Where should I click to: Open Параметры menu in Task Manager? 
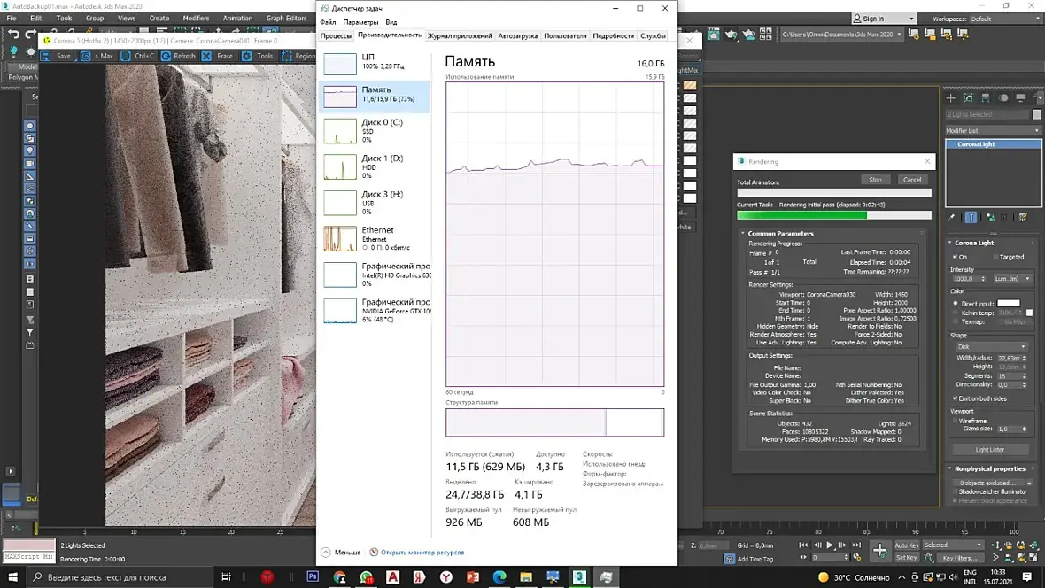point(360,22)
